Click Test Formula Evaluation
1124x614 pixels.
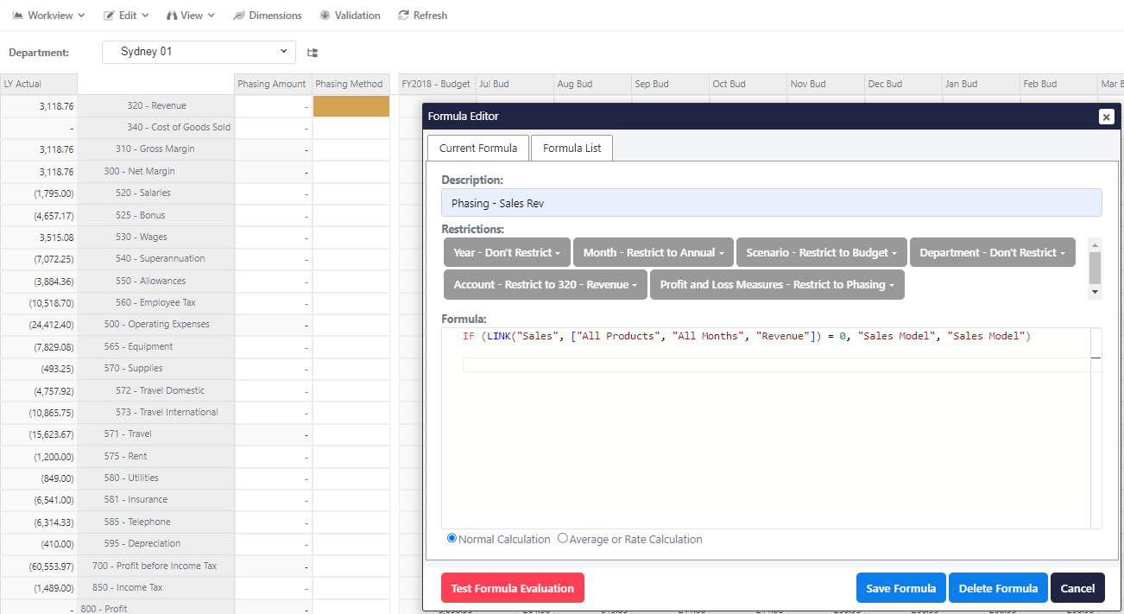click(512, 587)
